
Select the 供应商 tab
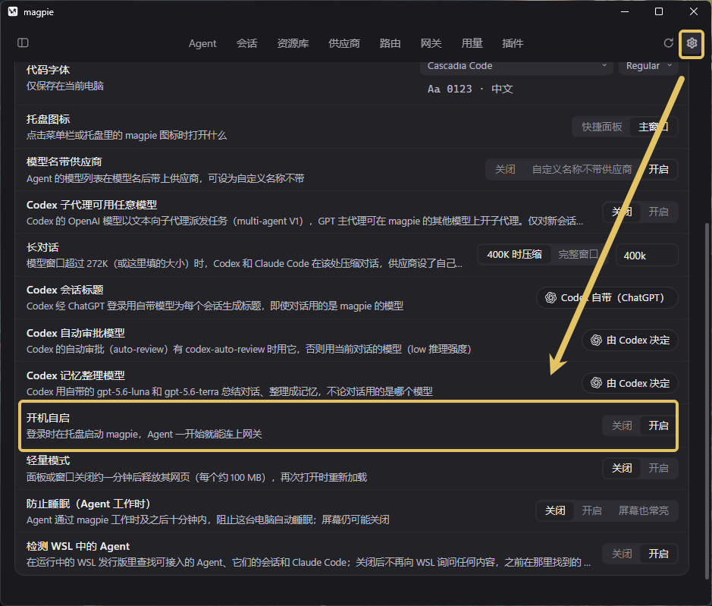pos(344,43)
